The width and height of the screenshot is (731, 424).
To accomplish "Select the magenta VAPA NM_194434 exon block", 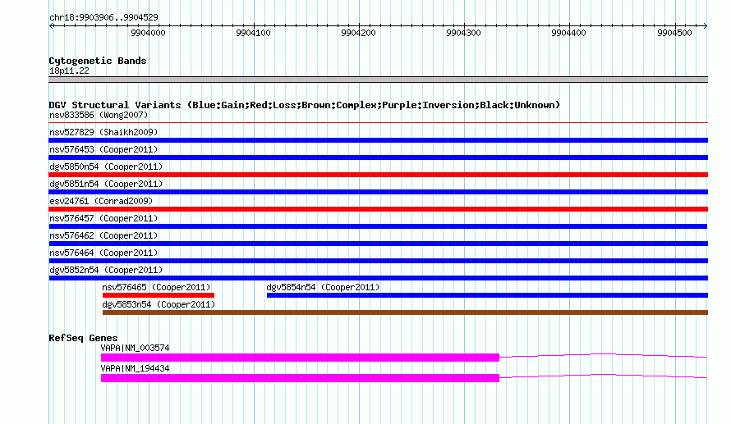I will (301, 378).
